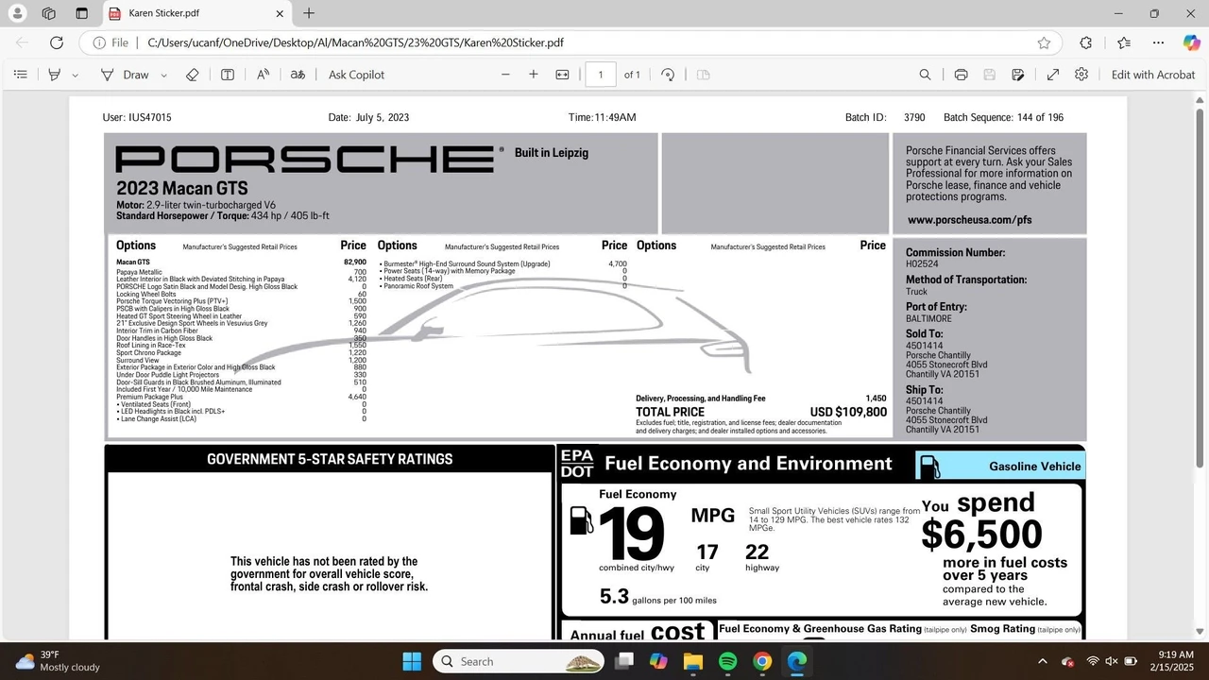Expand Draw pen options dropdown

pos(163,75)
